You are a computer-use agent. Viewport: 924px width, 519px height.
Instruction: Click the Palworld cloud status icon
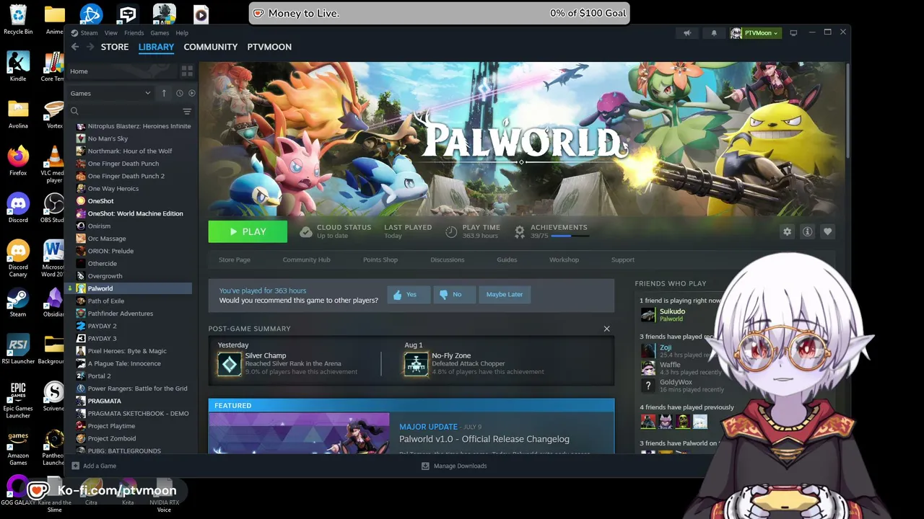click(306, 232)
